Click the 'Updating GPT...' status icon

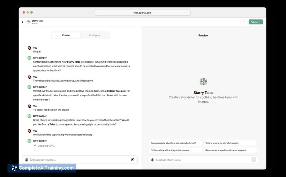coord(35,145)
